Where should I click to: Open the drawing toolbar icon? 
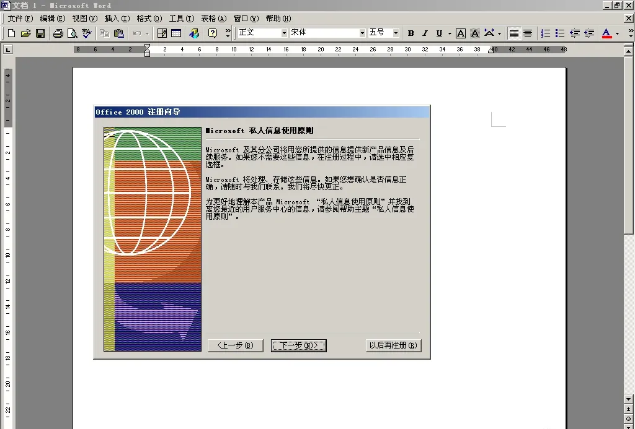[194, 33]
